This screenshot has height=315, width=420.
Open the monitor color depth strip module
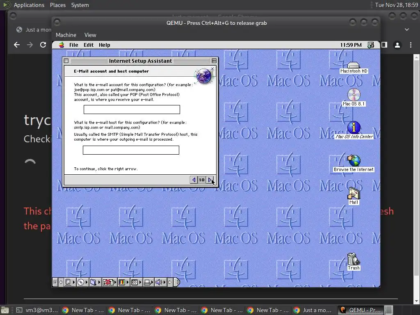(123, 282)
